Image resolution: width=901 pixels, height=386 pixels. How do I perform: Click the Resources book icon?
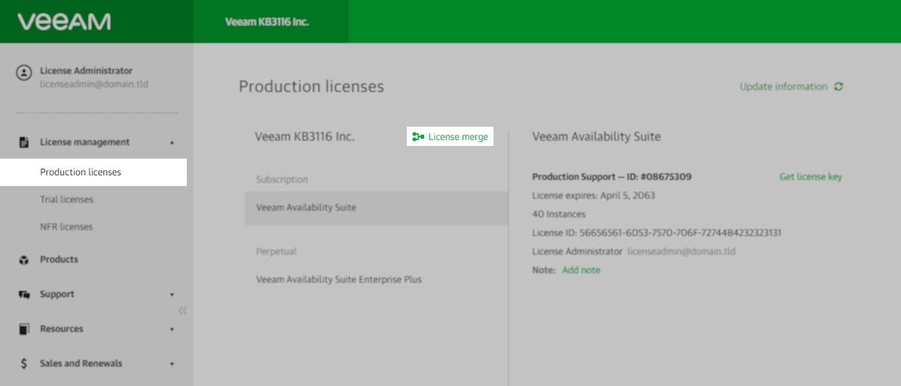24,329
